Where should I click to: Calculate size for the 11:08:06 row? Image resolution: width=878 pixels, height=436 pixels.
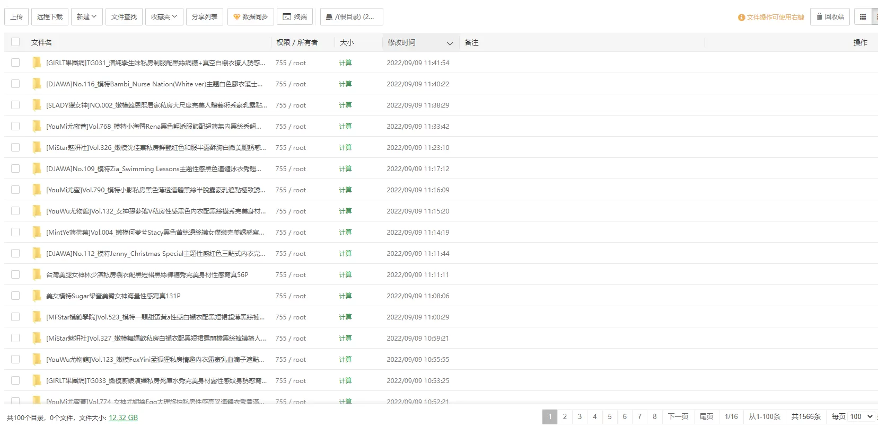coord(345,296)
